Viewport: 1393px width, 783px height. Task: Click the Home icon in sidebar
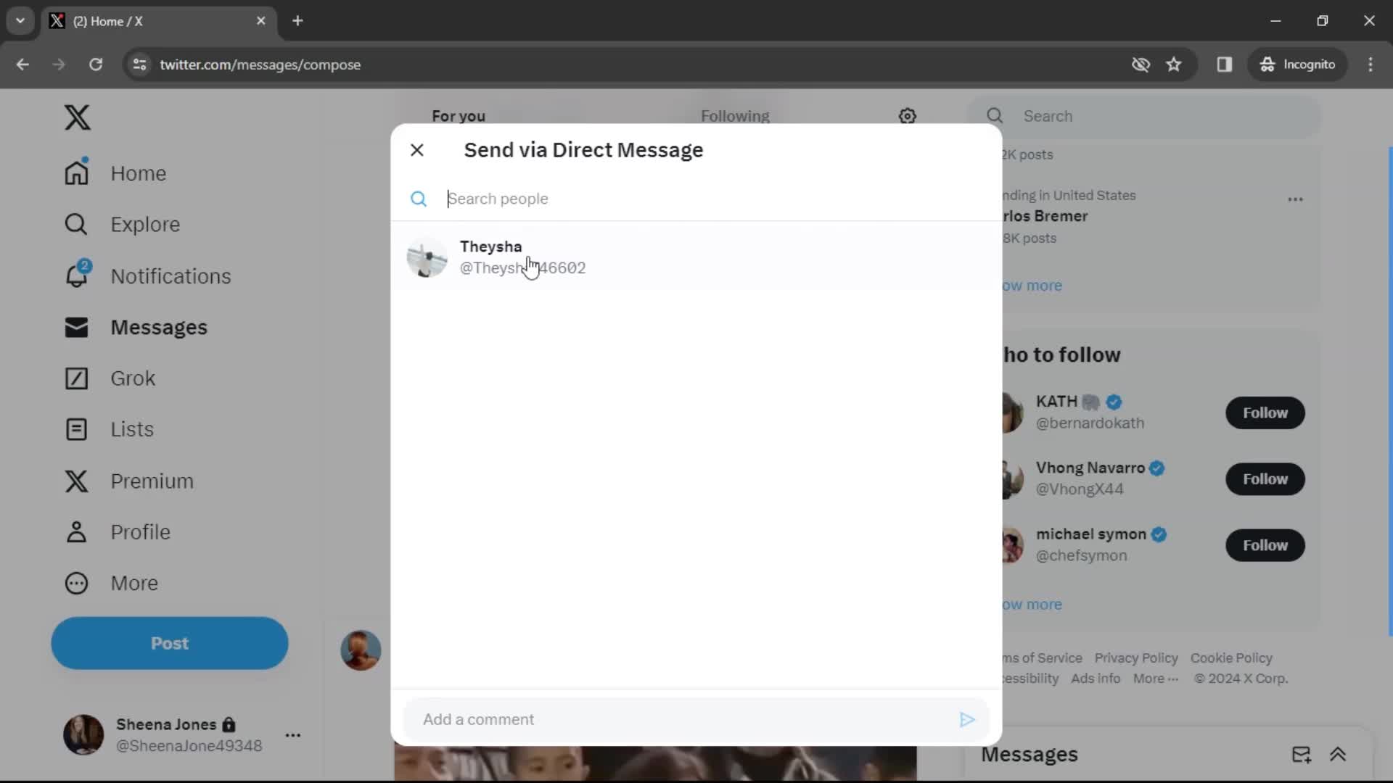tap(76, 173)
